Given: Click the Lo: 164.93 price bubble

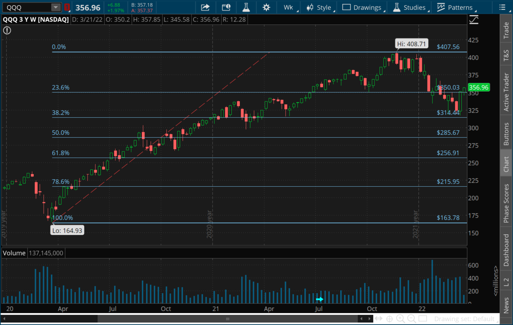Looking at the screenshot, I should tap(68, 231).
